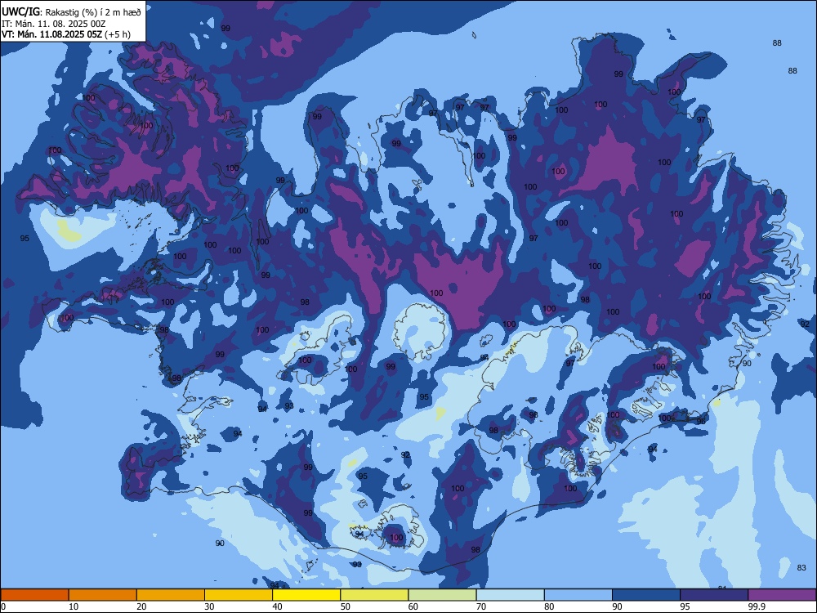Click the '96' humidity value on the map
Viewport: 817px width, 613px height.
(701, 421)
